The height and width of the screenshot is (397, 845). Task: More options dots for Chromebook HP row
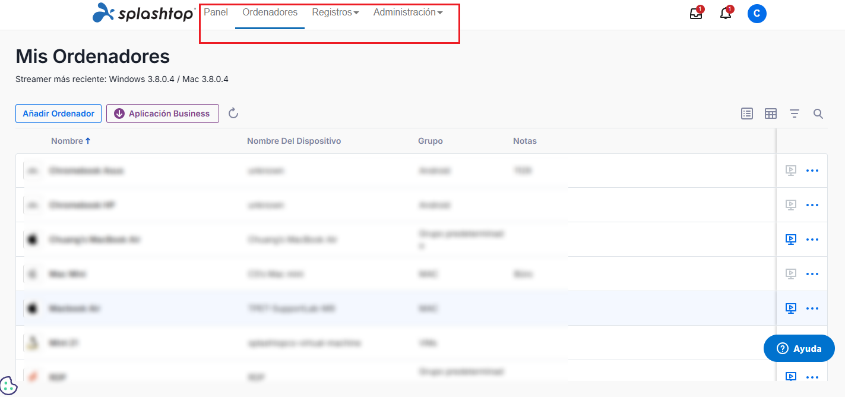pyautogui.click(x=812, y=205)
